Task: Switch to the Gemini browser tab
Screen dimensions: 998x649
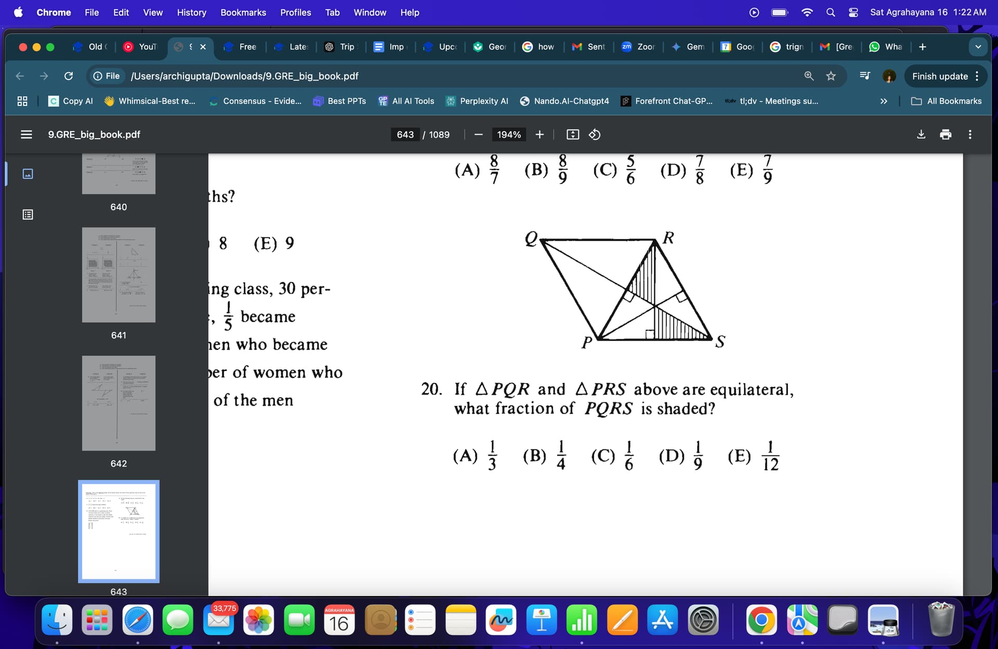Action: (x=689, y=47)
